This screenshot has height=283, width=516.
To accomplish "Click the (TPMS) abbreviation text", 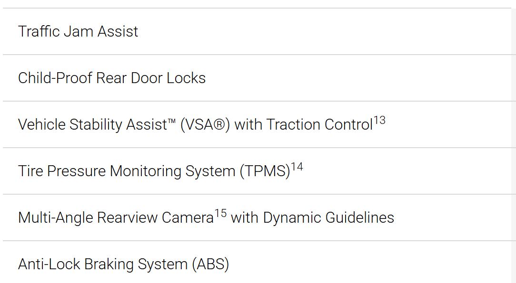I will click(x=265, y=171).
